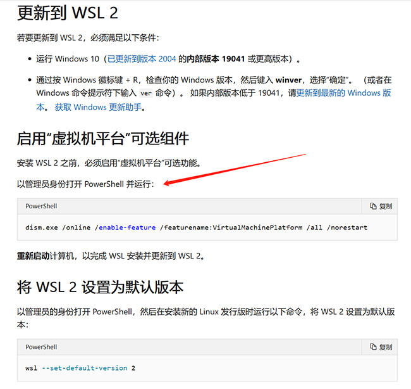The image size is (411, 389).
Task: Click the '复制' label on the wsl code block
Action: pyautogui.click(x=386, y=347)
